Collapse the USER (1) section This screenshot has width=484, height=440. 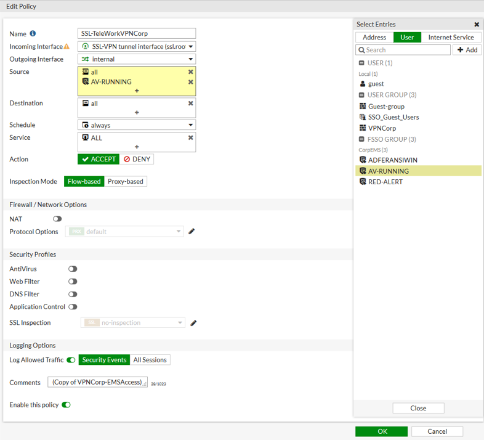361,63
